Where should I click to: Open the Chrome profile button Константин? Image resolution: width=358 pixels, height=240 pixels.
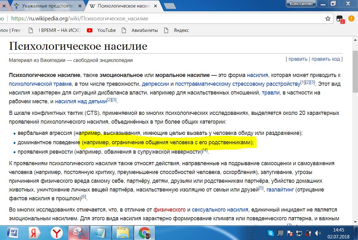pos(301,3)
